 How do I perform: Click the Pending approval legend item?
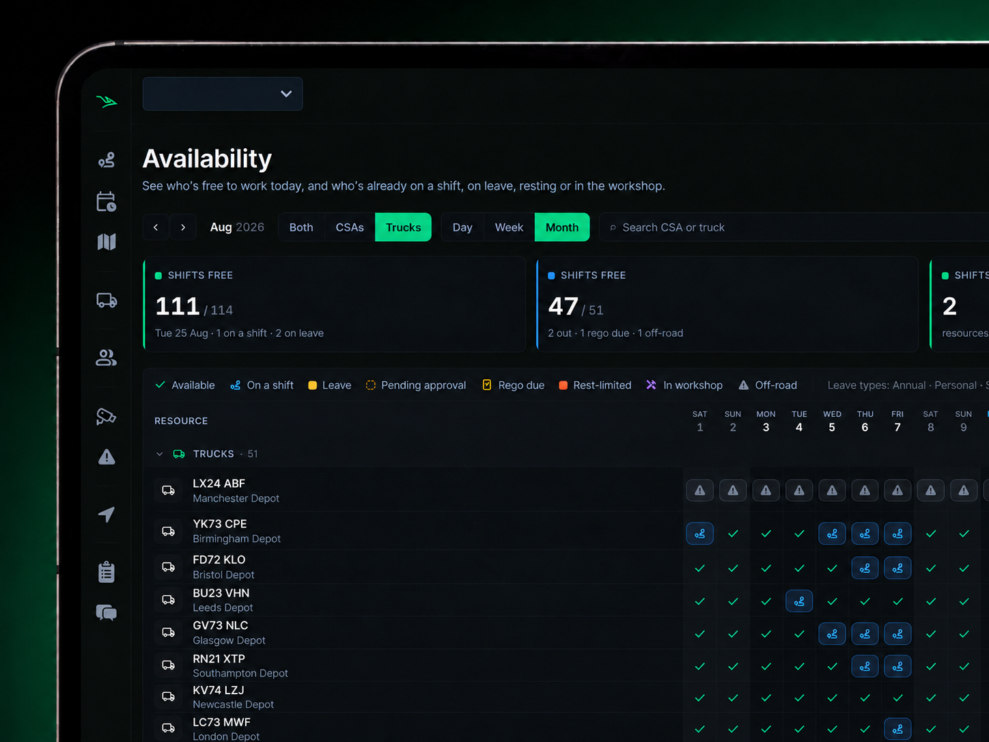pyautogui.click(x=416, y=385)
